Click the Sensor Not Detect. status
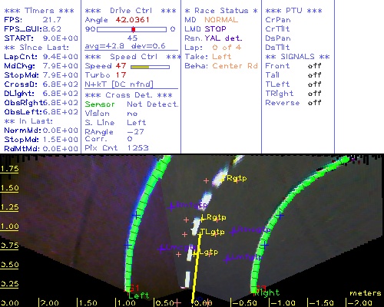 click(x=131, y=104)
